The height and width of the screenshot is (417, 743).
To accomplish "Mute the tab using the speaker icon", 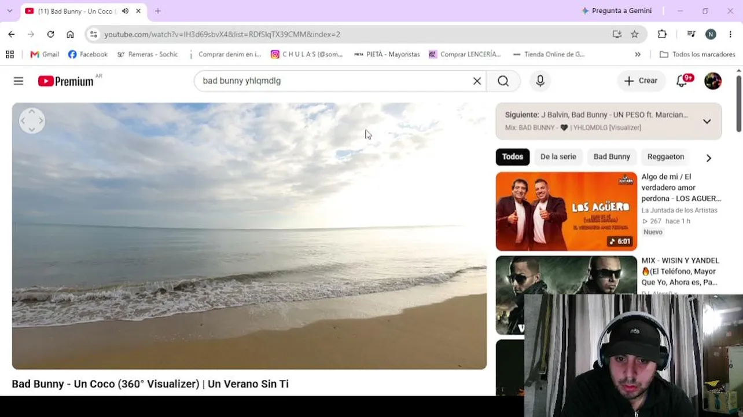I will pos(125,11).
